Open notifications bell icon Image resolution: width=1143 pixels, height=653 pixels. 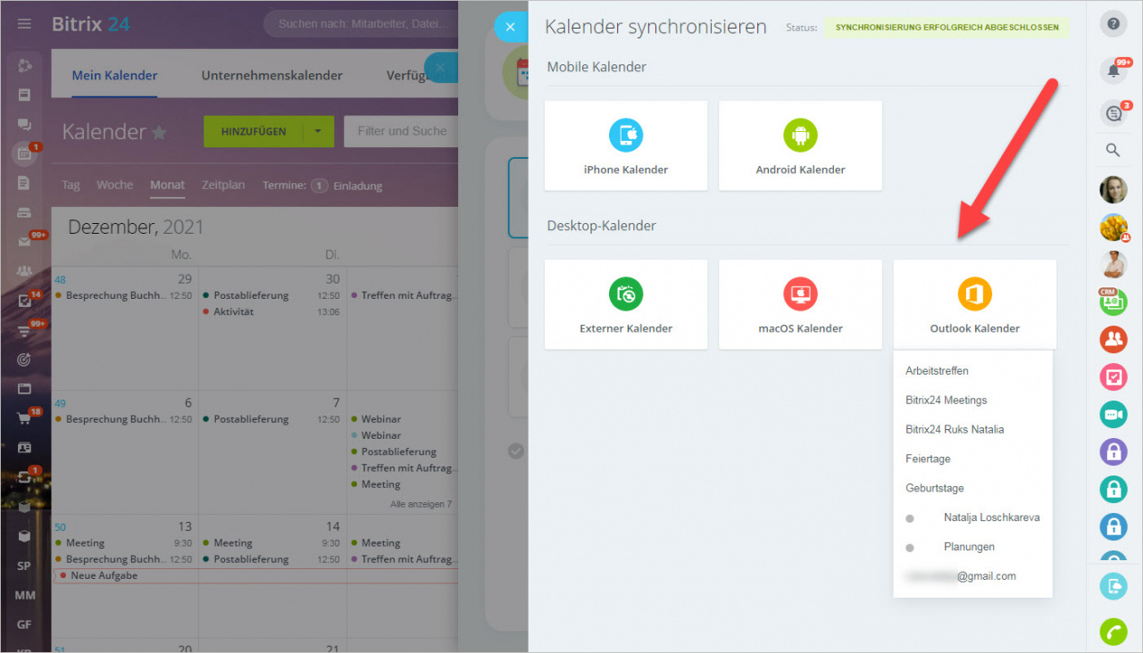coord(1113,70)
